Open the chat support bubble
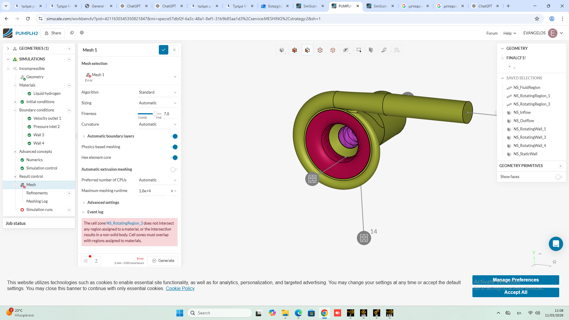The image size is (569, 320). point(556,244)
